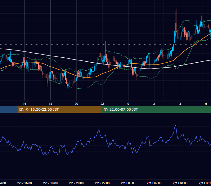Click hour label 18 on upper chart axis

[51, 104]
